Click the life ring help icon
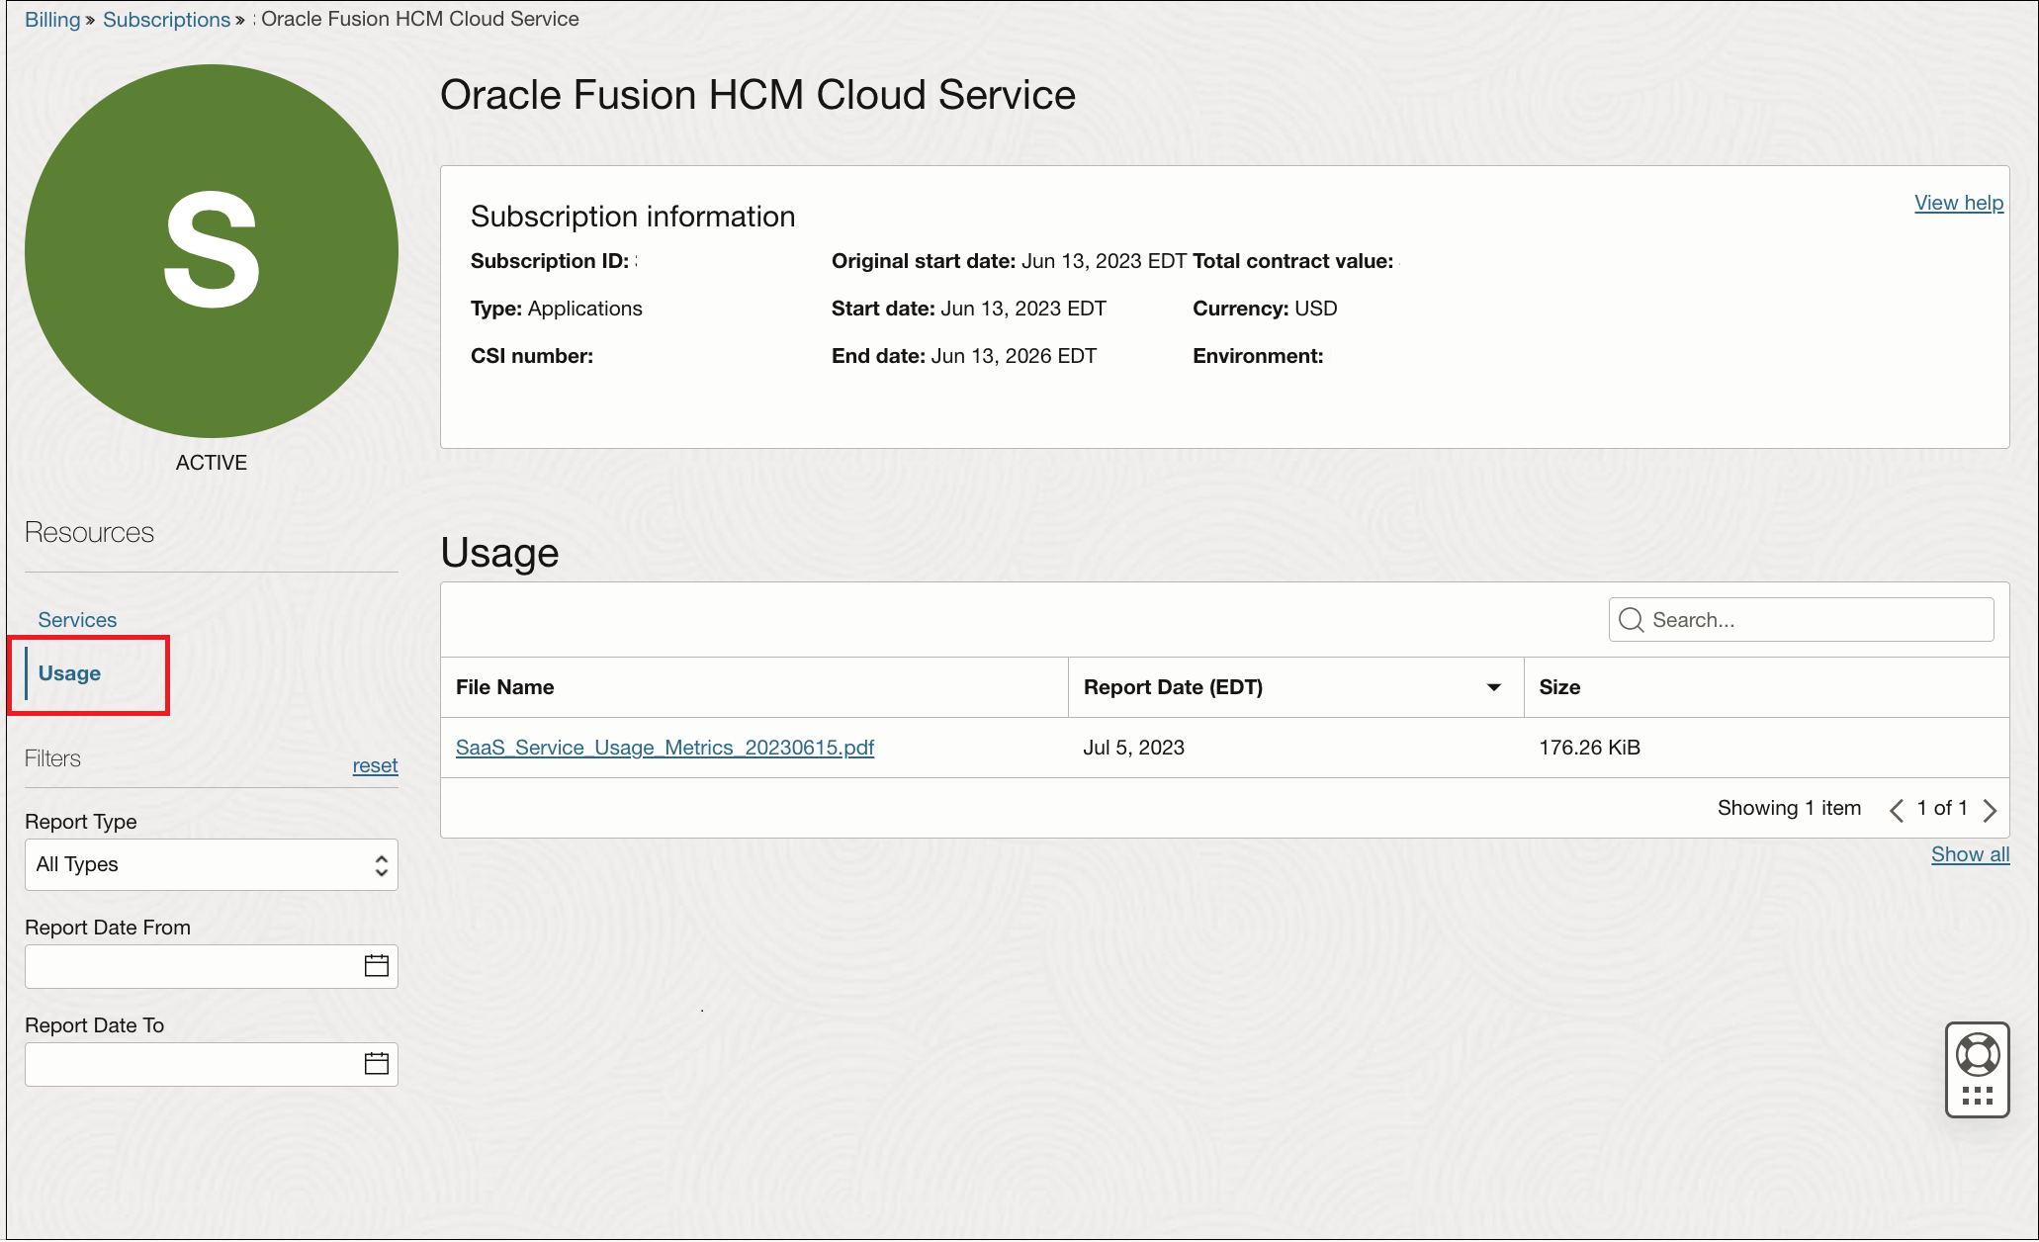 tap(1977, 1054)
